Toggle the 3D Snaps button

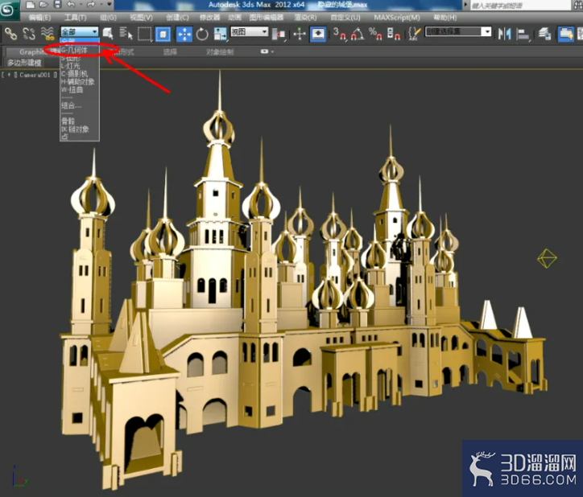tap(339, 34)
